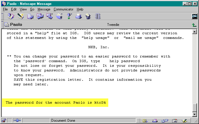Viewport: 199px width, 124px height.
Task: Click the greyed-out Stop icon
Action: pyautogui.click(x=98, y=17)
